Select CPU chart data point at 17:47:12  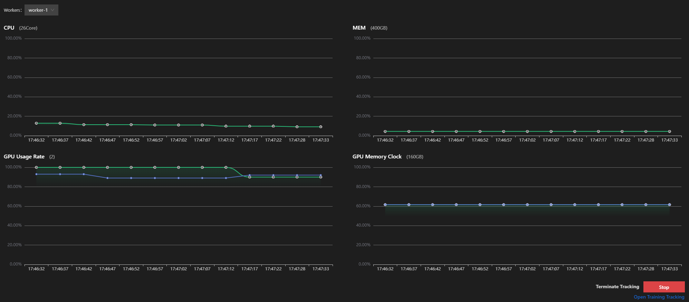pos(226,126)
